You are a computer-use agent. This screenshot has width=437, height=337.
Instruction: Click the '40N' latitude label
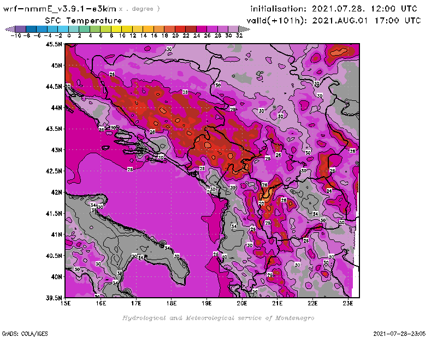click(x=57, y=277)
